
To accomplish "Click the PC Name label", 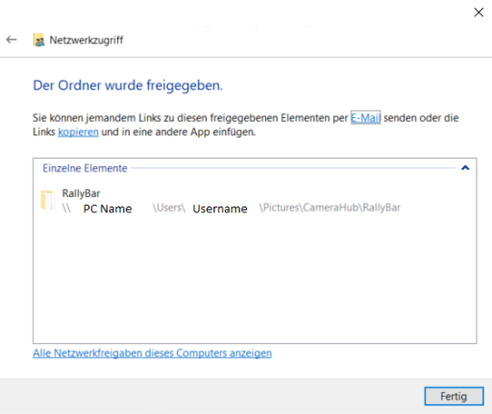I will (x=108, y=208).
